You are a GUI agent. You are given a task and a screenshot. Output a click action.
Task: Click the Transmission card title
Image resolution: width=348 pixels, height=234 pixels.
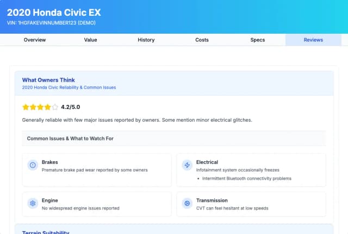212,200
